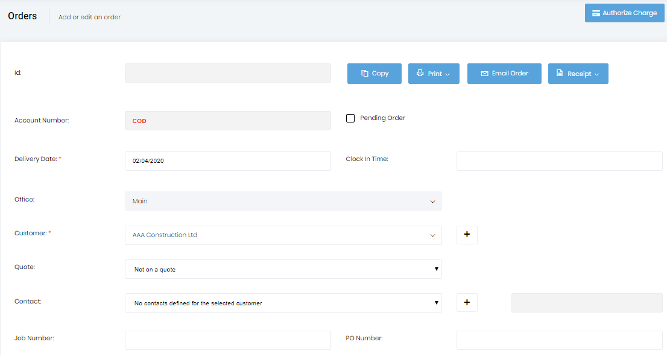
Task: Click the plus icon next to Contact
Action: coord(467,302)
